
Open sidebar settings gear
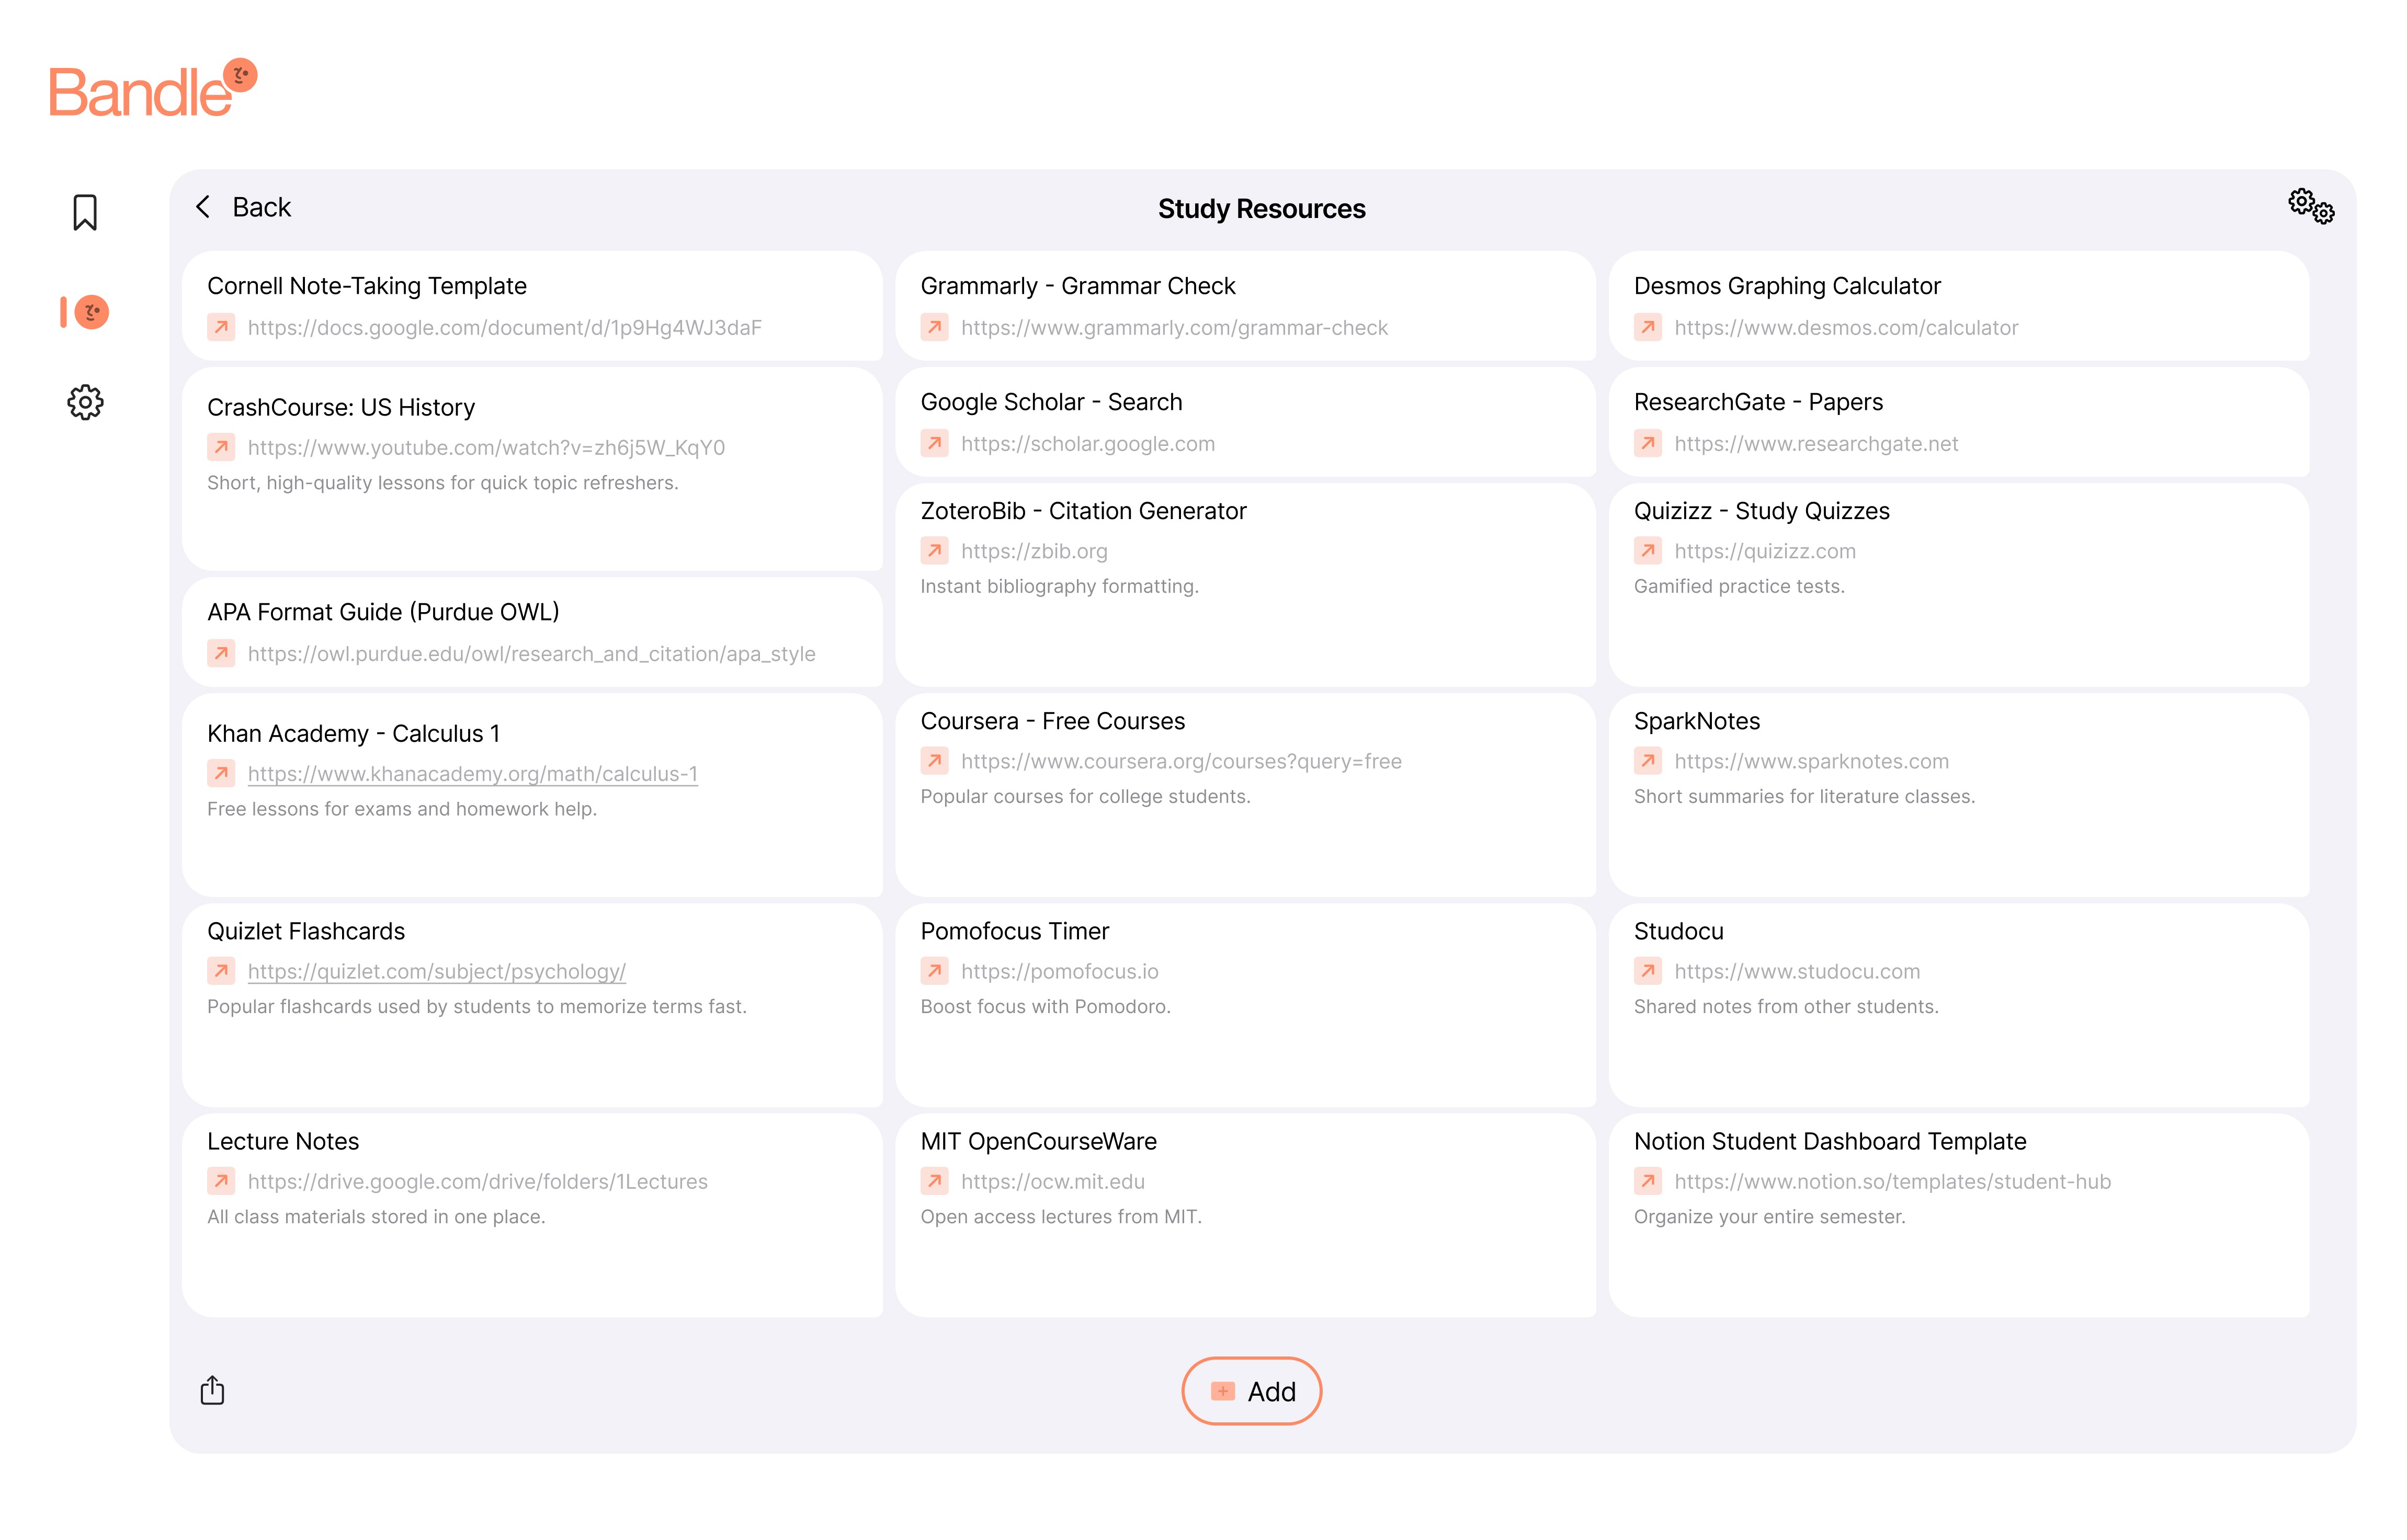(85, 402)
